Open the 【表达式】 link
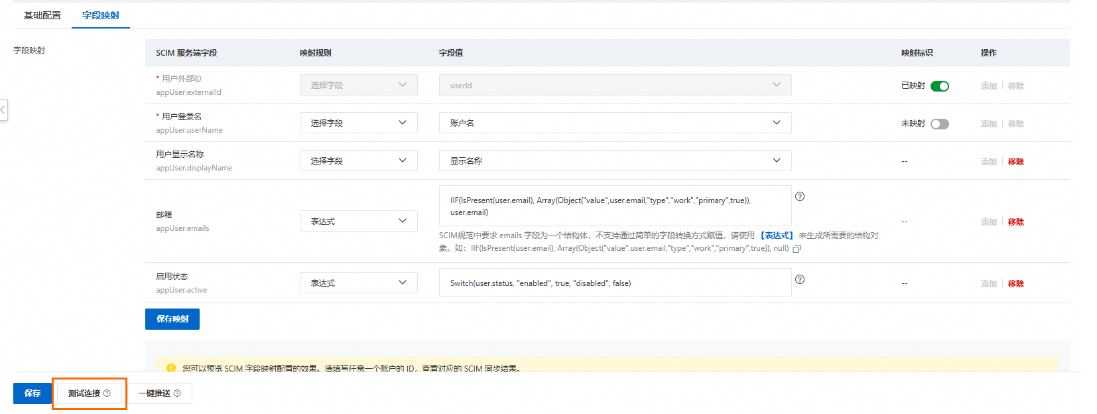Image resolution: width=1097 pixels, height=414 pixels. pos(777,236)
